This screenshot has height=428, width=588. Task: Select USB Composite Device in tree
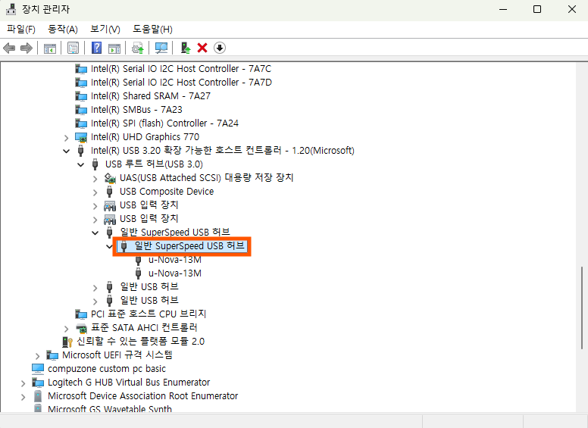pyautogui.click(x=166, y=192)
